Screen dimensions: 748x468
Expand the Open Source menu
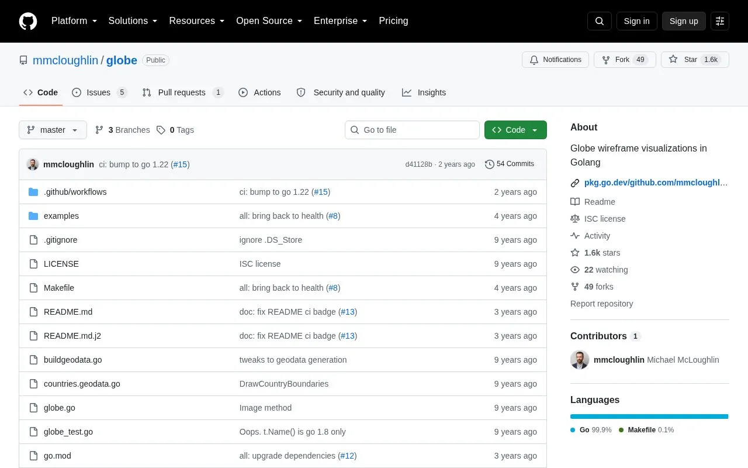point(269,21)
